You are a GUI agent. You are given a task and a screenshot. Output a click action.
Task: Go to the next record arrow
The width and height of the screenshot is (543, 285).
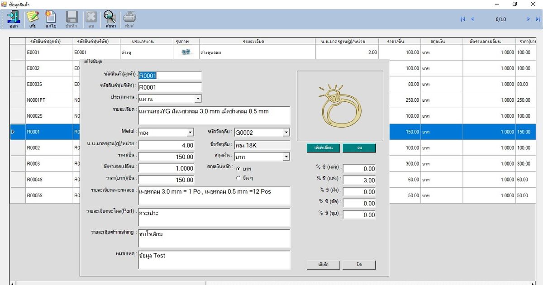[x=528, y=19]
